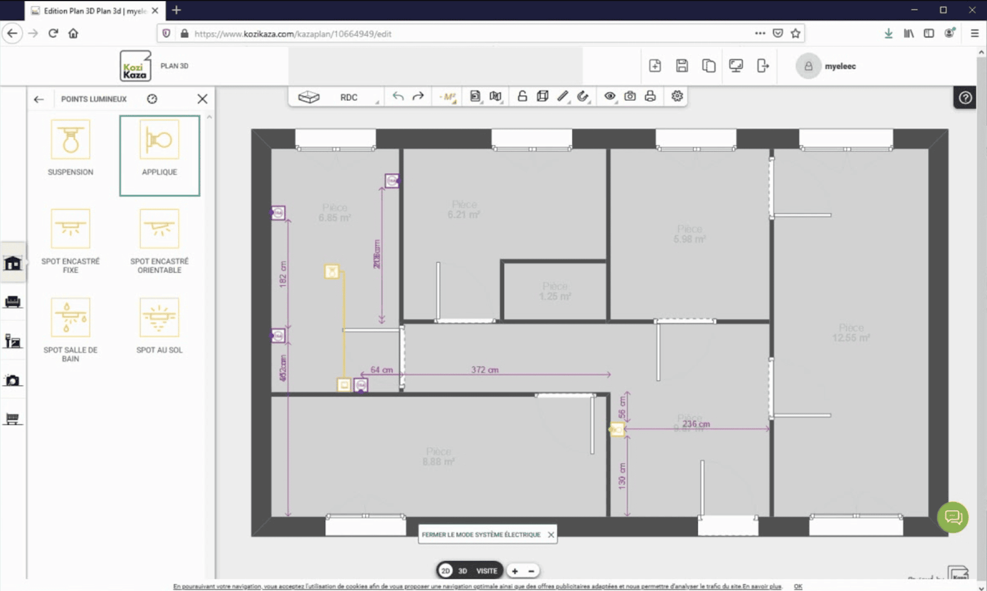Toggle the eye visibility toolbar icon
The height and width of the screenshot is (591, 987).
tap(609, 96)
